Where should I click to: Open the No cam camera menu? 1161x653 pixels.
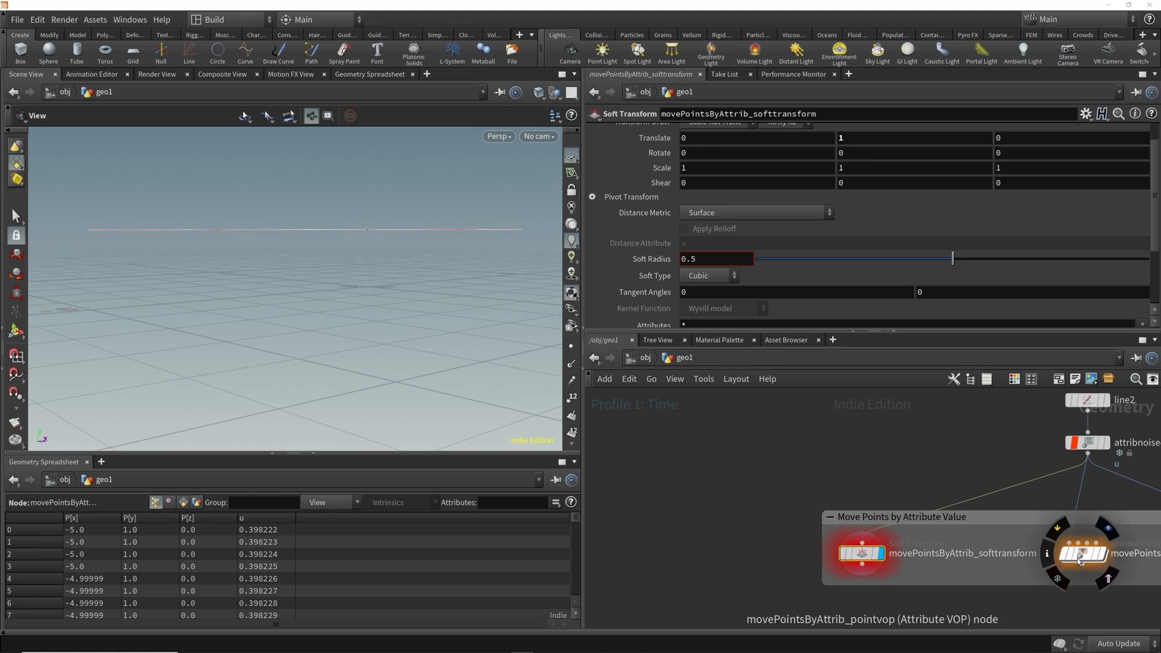538,136
